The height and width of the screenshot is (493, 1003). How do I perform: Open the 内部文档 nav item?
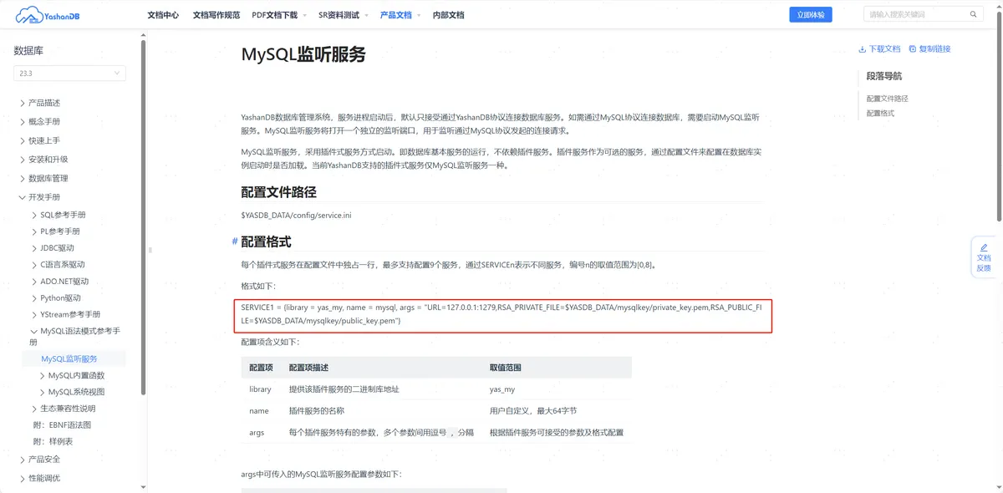click(x=448, y=15)
